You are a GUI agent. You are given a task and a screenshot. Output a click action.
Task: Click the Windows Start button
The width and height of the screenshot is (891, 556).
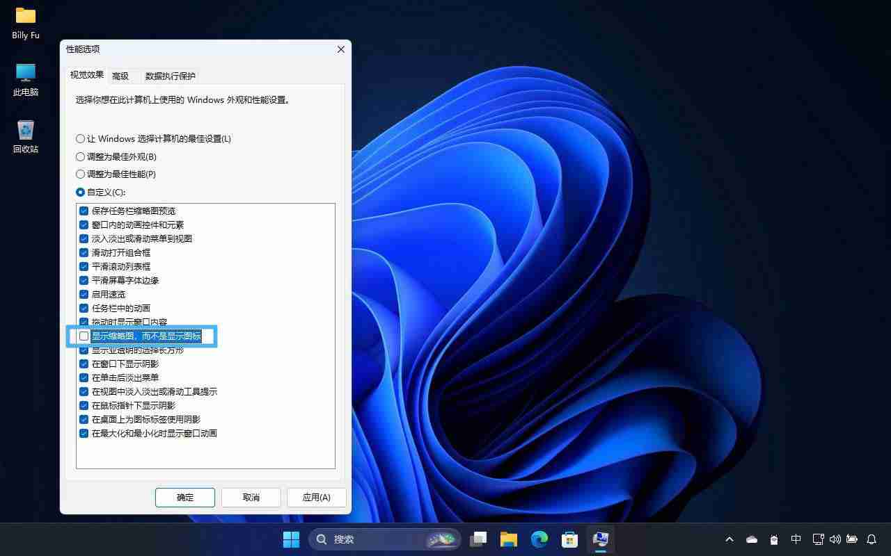tap(290, 539)
